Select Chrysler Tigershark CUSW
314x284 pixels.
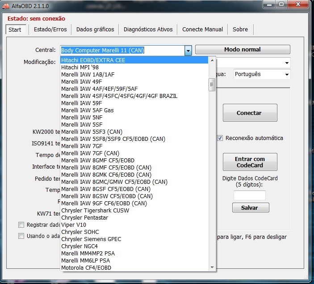click(134, 211)
